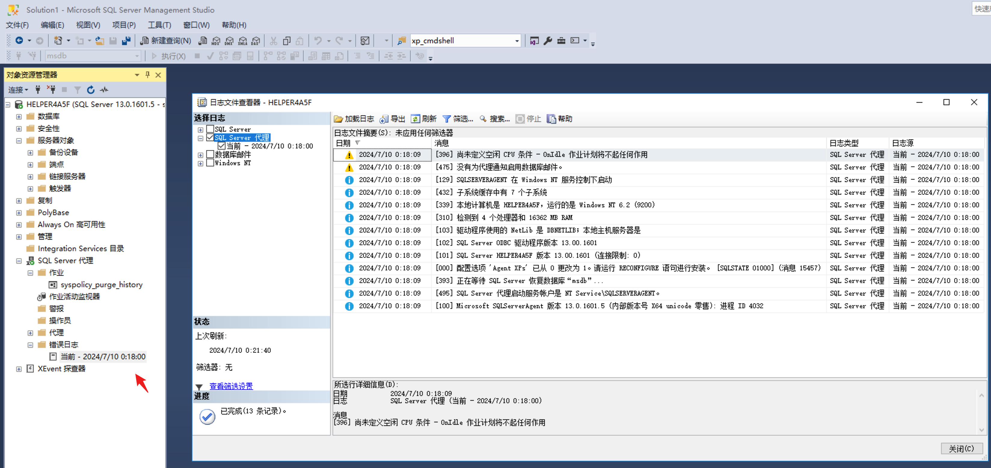The height and width of the screenshot is (468, 991).
Task: Open the 视图(V) menu
Action: click(x=88, y=25)
